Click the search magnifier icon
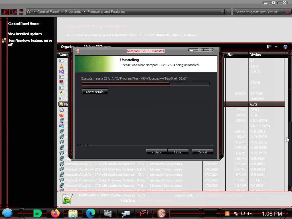 click(287, 12)
